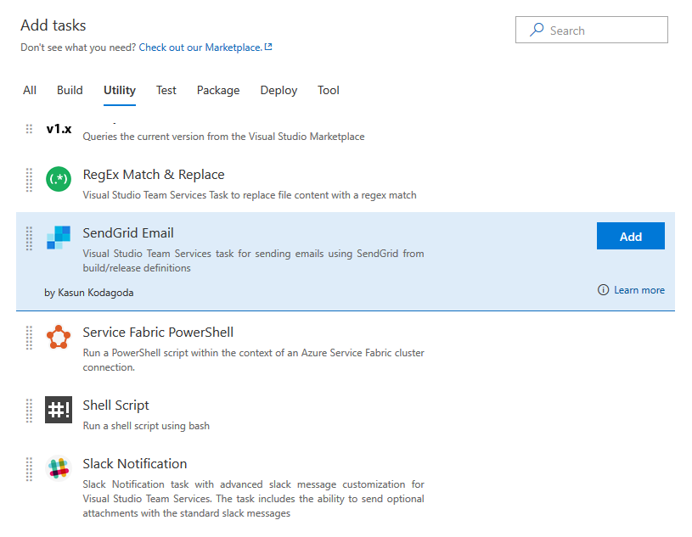Click the Service Fabric PowerShell description text

[x=253, y=360]
